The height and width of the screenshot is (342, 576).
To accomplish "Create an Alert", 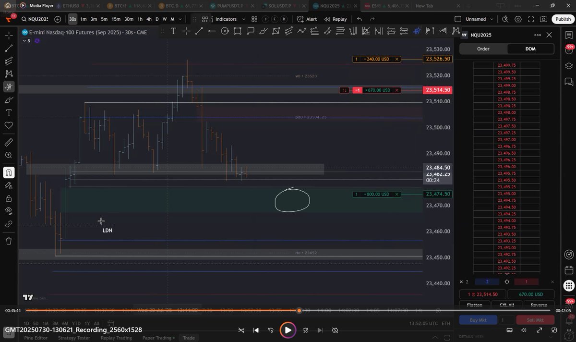I will click(307, 19).
